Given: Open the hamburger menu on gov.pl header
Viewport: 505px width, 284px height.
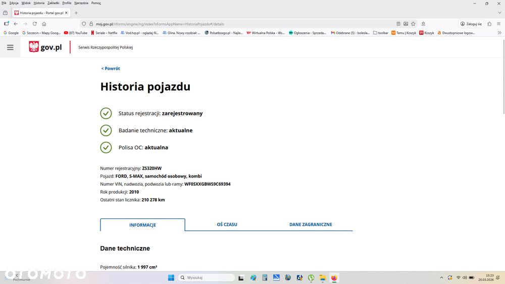Looking at the screenshot, I should 10,47.
